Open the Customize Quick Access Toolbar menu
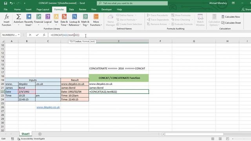The height and width of the screenshot is (141, 251). tap(25, 3)
